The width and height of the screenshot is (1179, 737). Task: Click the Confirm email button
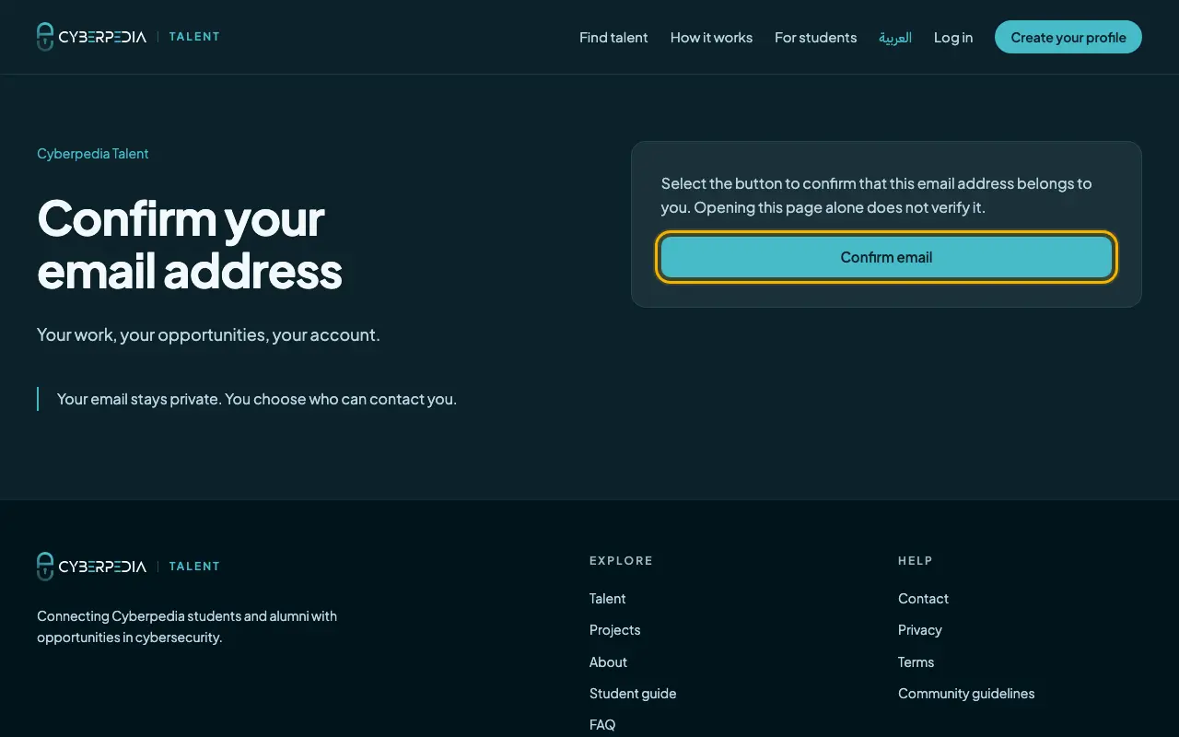(886, 257)
